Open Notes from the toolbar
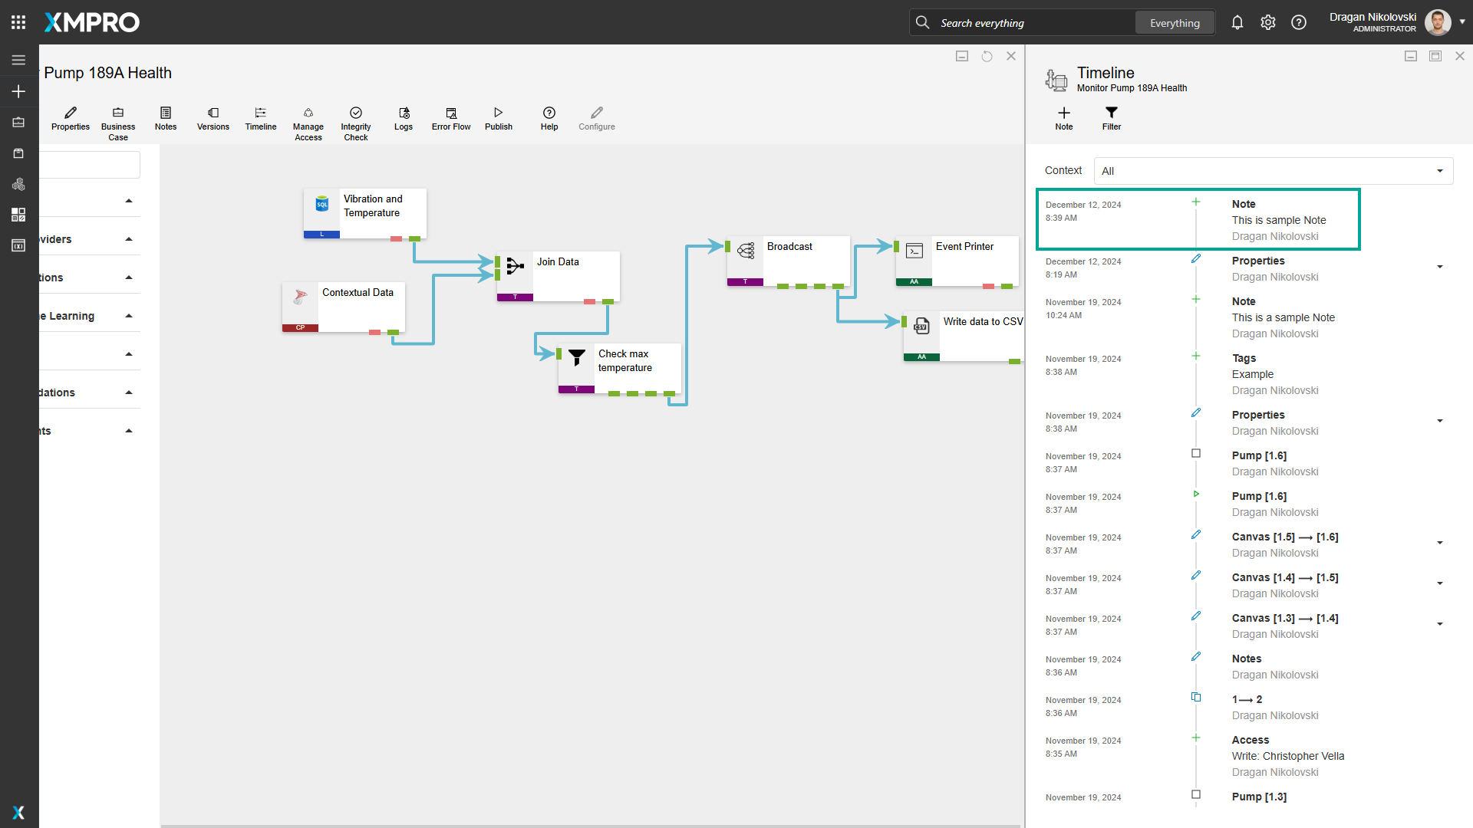The height and width of the screenshot is (828, 1473). coord(165,119)
